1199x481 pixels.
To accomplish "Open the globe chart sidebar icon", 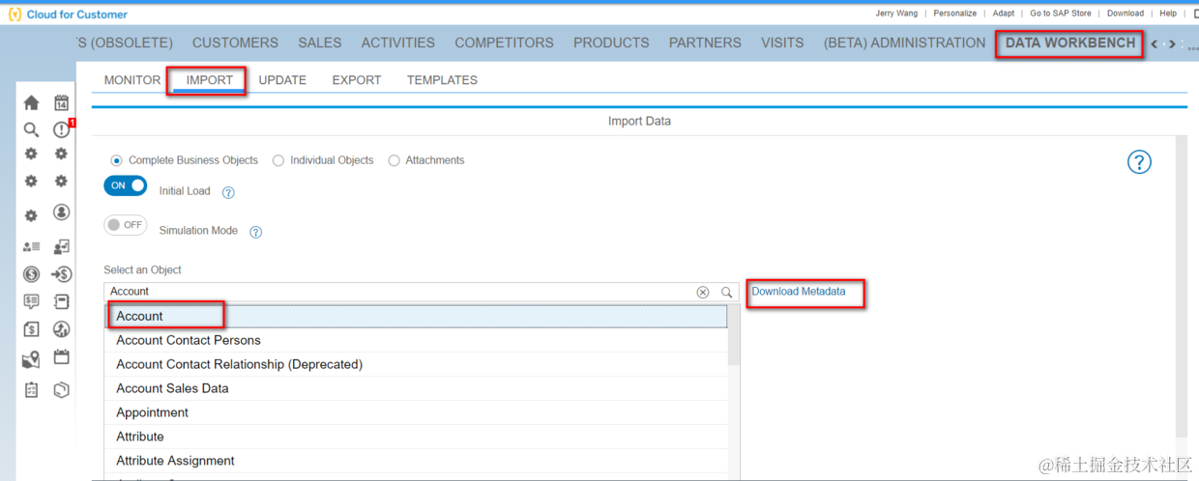I will pyautogui.click(x=62, y=329).
